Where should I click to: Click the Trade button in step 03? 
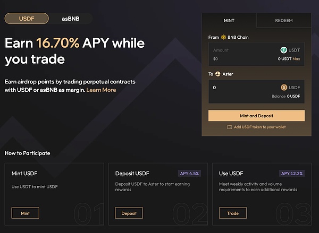click(x=233, y=213)
